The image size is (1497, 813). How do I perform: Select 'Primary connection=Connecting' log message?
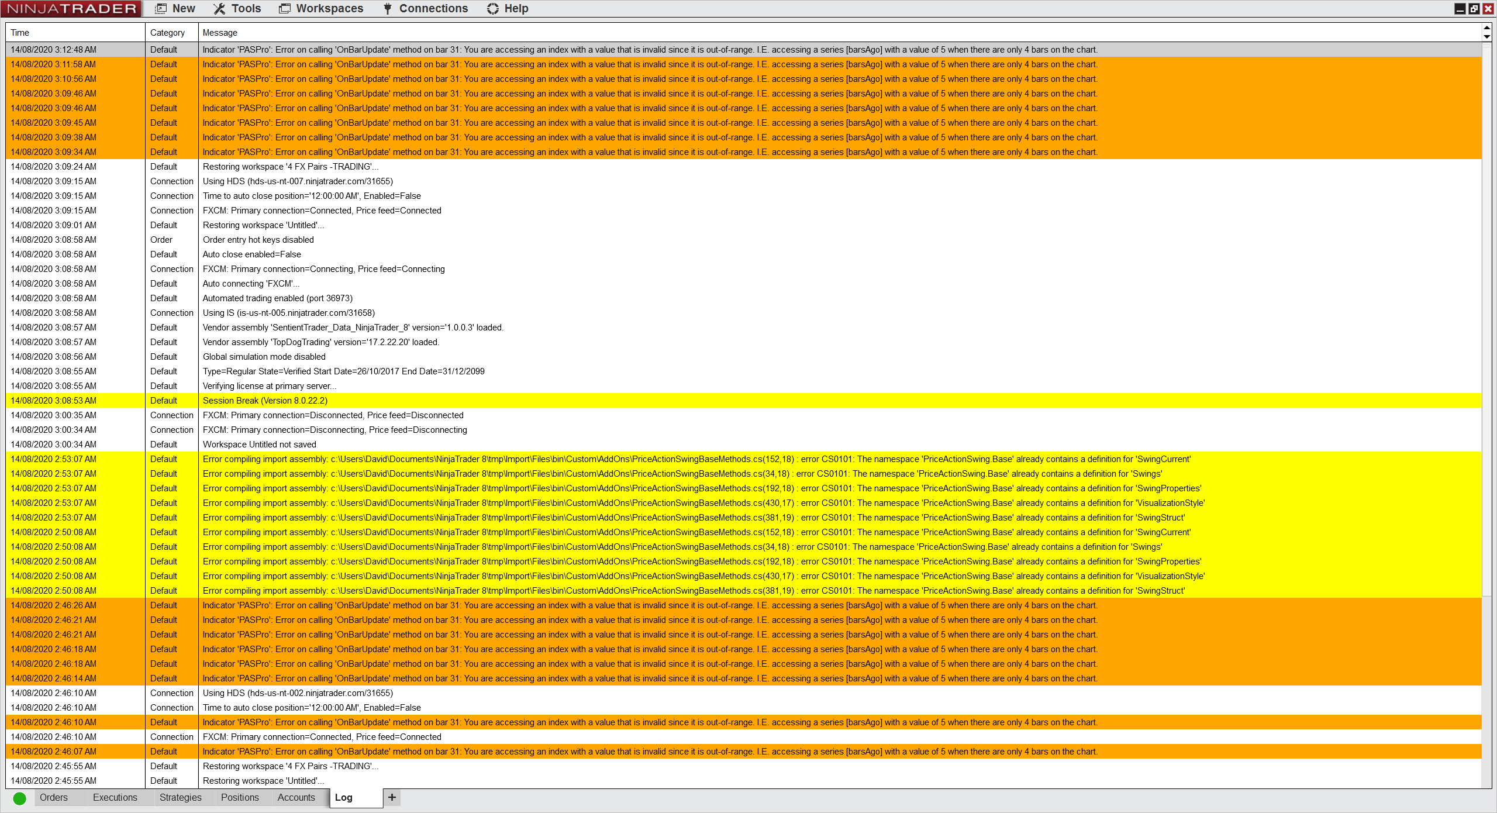point(323,269)
